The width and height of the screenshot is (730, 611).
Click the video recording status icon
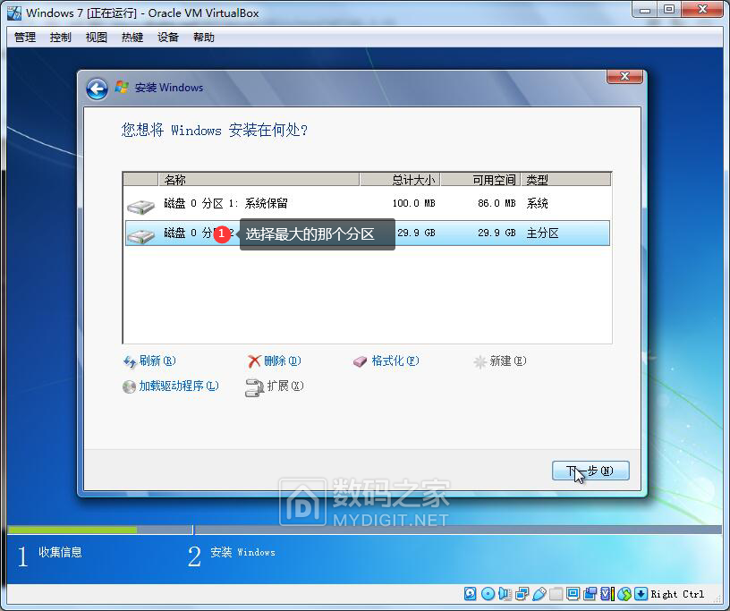click(x=590, y=594)
